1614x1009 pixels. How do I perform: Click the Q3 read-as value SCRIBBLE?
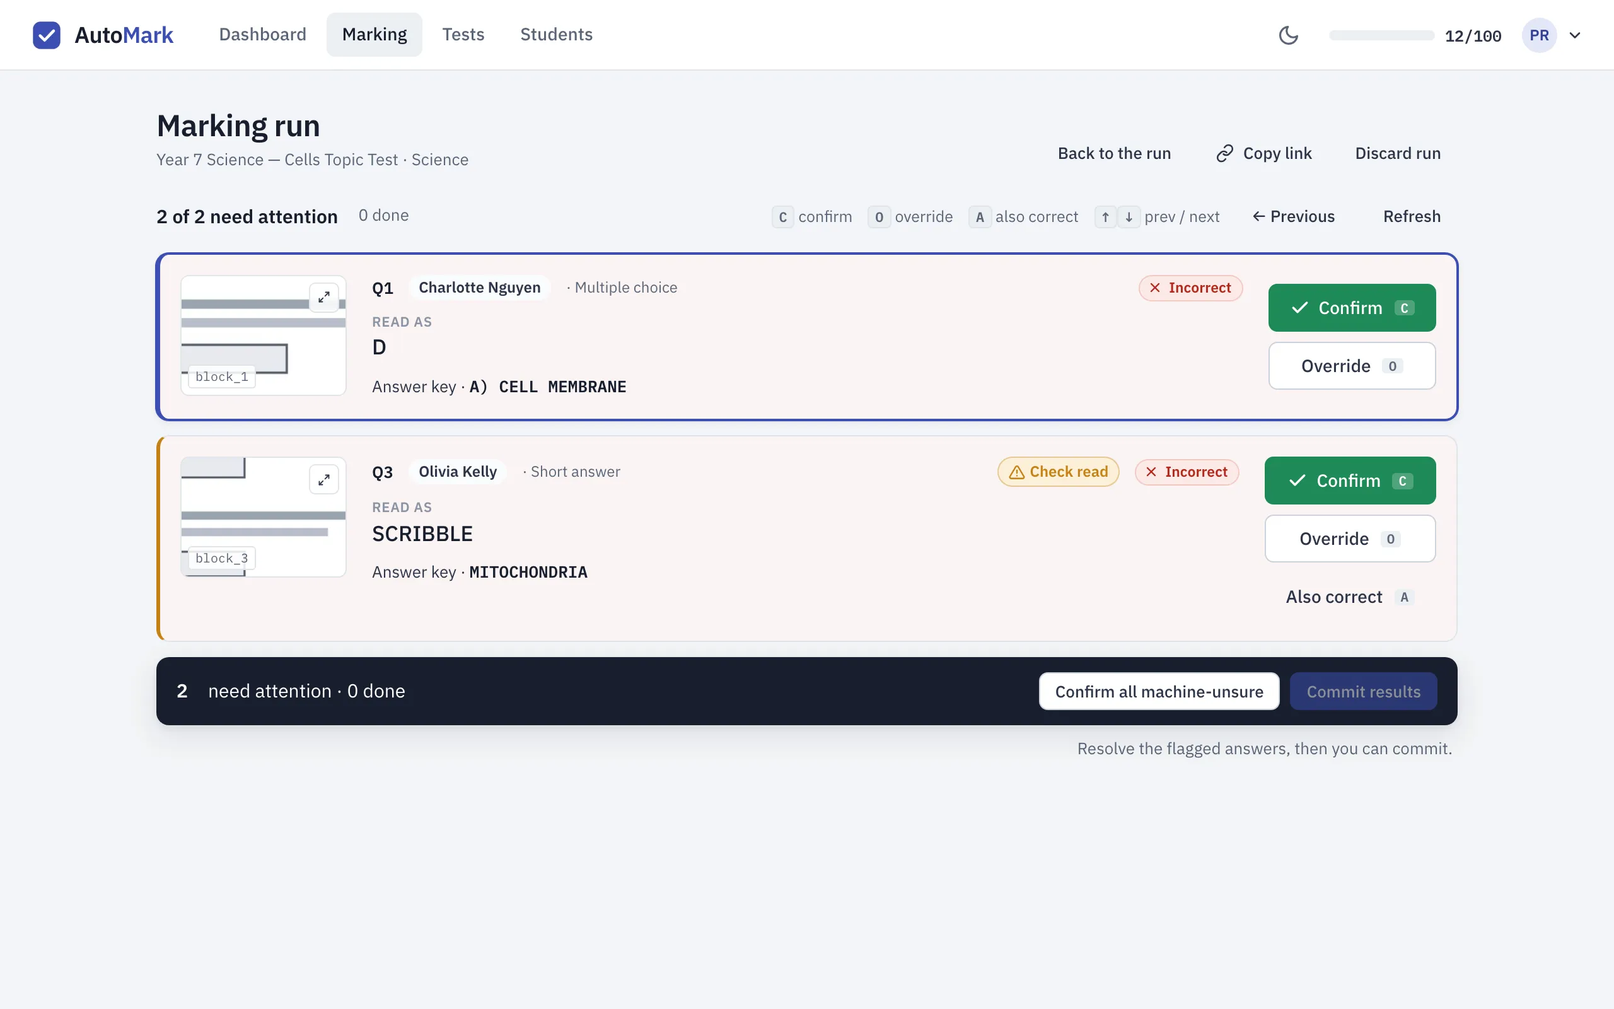[422, 534]
